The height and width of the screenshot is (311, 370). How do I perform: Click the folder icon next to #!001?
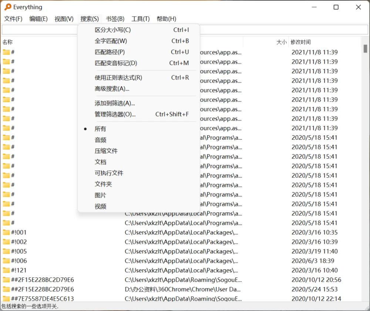[x=7, y=232]
